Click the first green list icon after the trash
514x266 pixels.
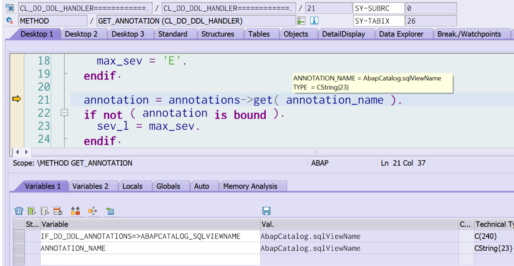coord(32,211)
